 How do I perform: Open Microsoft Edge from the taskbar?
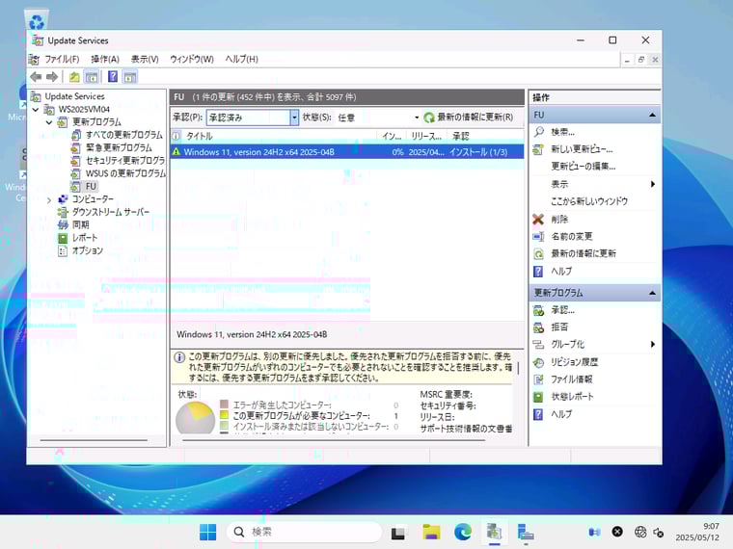coord(463,532)
